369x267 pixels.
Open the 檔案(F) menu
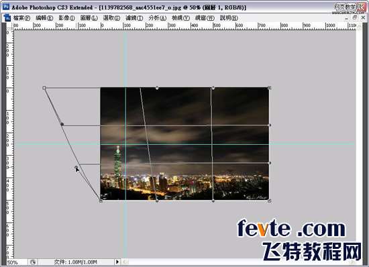[x=21, y=18]
